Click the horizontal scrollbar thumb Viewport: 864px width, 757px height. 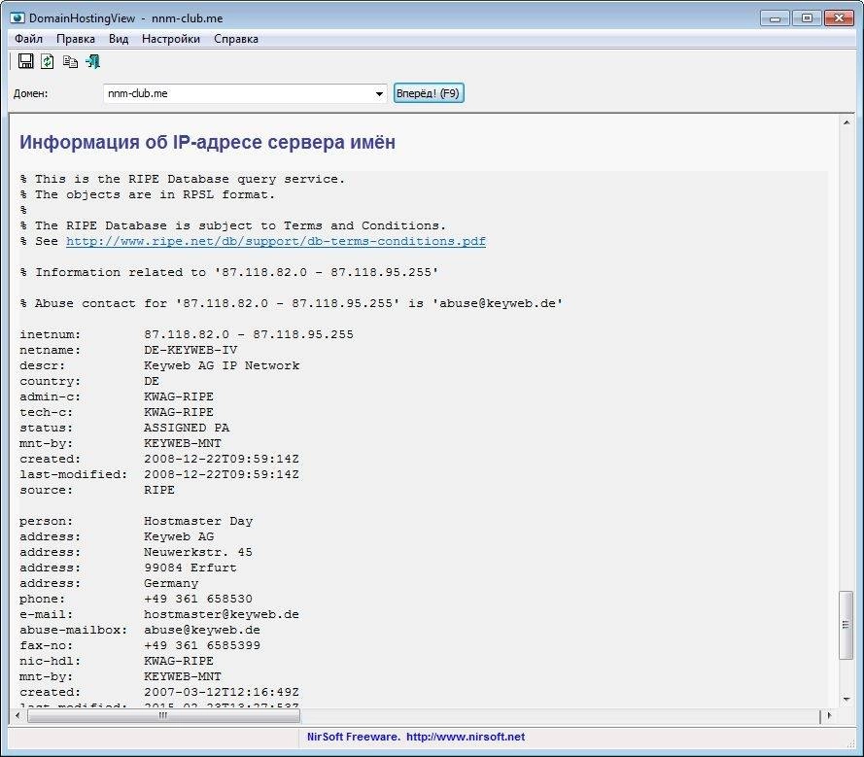[x=163, y=715]
